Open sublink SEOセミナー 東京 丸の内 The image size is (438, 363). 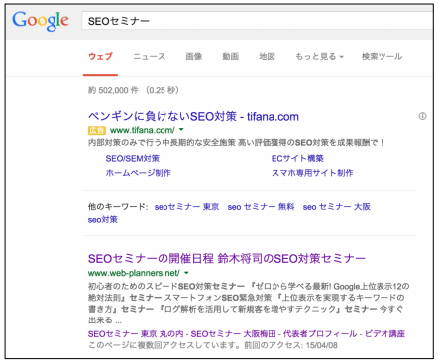[x=136, y=334]
